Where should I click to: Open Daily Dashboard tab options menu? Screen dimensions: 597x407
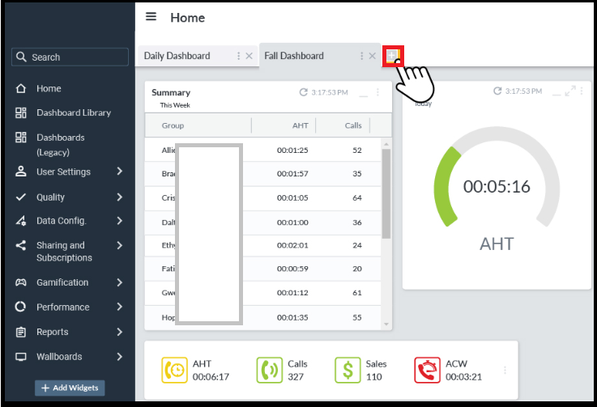coord(239,56)
